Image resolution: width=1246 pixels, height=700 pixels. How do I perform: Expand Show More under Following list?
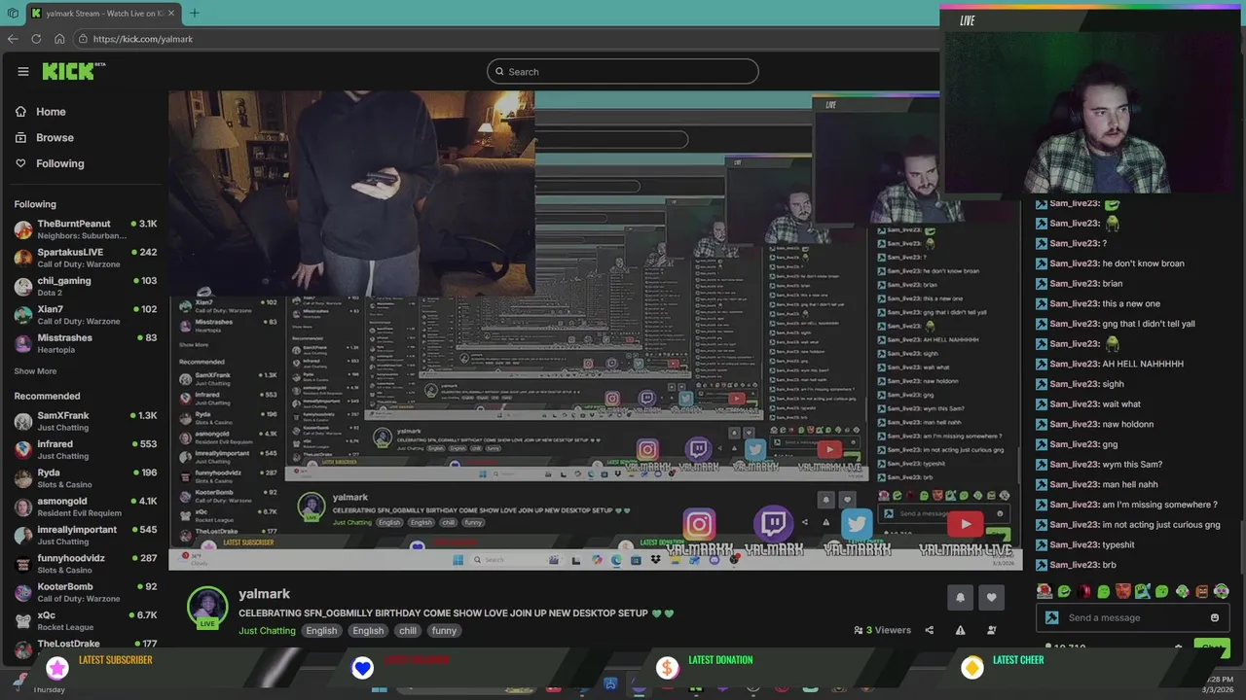[x=35, y=371]
